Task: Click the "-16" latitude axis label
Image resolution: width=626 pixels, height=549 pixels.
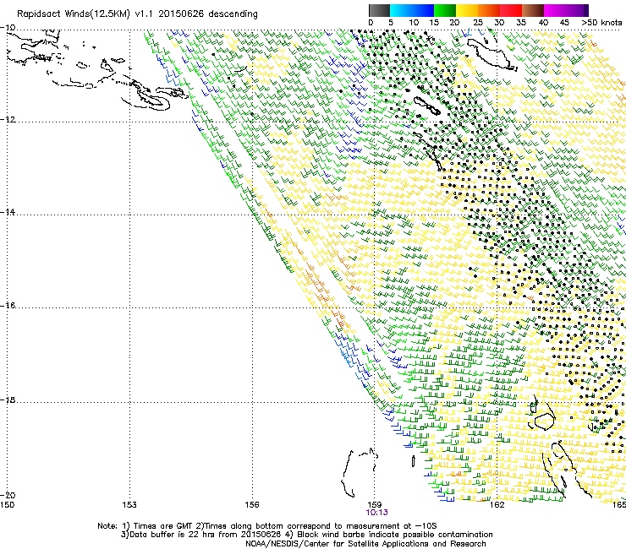Action: click(x=8, y=306)
